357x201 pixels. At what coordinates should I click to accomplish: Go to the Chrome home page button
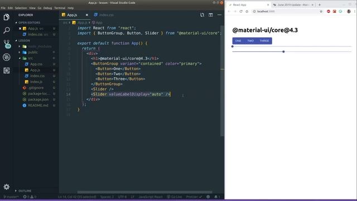click(x=247, y=11)
